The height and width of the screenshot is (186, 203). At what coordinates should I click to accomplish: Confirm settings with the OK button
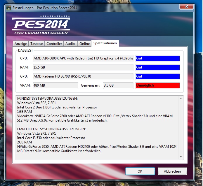pos(140,171)
